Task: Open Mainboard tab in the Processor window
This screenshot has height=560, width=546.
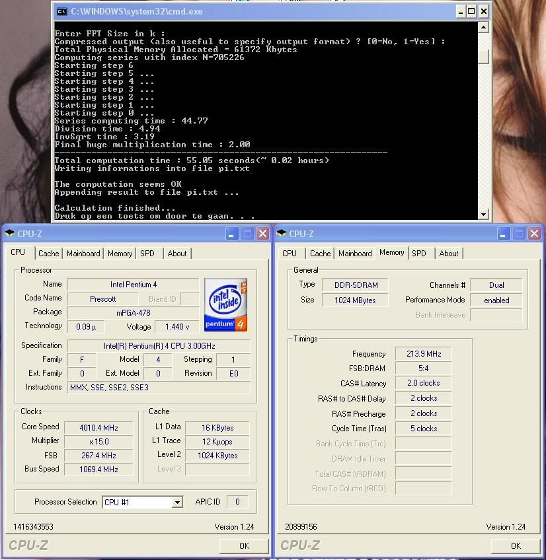Action: click(x=83, y=254)
